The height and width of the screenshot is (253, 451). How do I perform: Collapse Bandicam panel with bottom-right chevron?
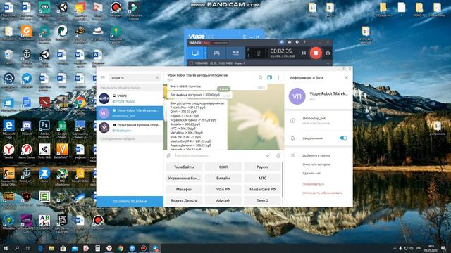[328, 63]
